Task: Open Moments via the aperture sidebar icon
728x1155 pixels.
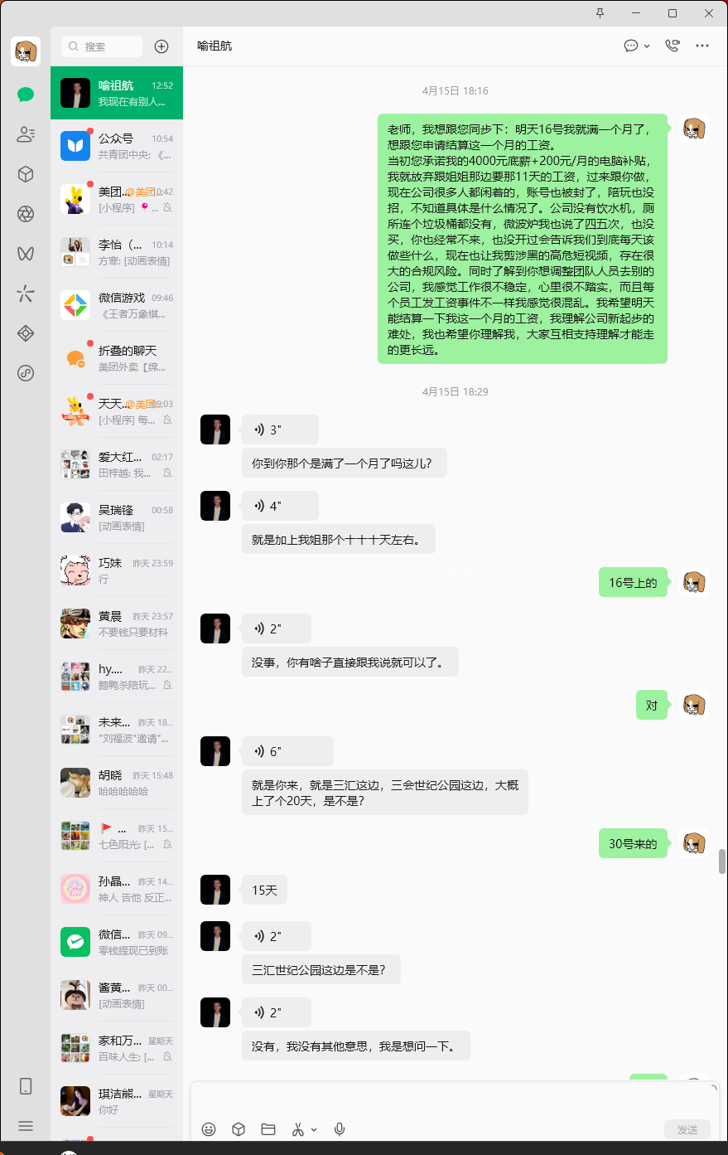Action: tap(26, 214)
